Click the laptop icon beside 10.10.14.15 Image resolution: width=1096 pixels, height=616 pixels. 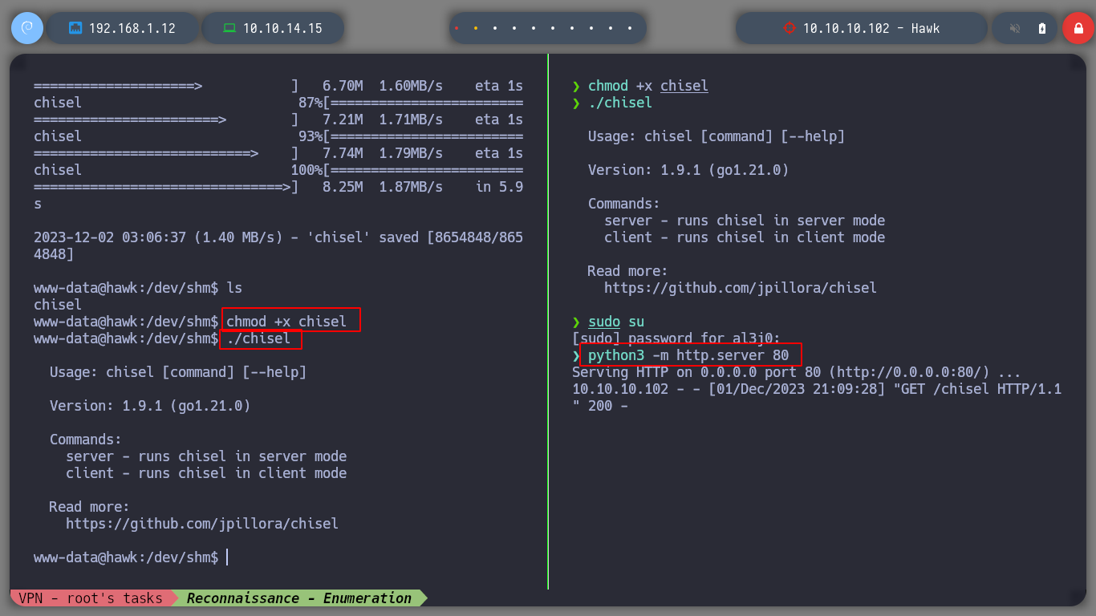tap(229, 28)
